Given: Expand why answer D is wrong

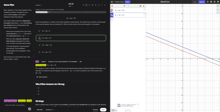Looking at the screenshot, I should pyautogui.click(x=38, y=94).
